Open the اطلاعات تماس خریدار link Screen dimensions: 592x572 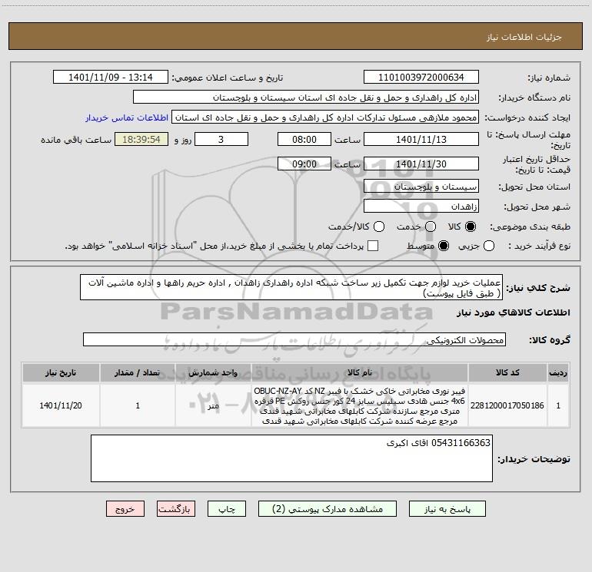click(x=127, y=117)
